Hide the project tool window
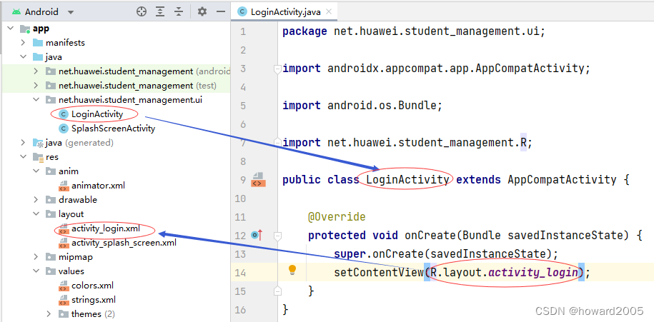The width and height of the screenshot is (654, 322). tap(221, 11)
